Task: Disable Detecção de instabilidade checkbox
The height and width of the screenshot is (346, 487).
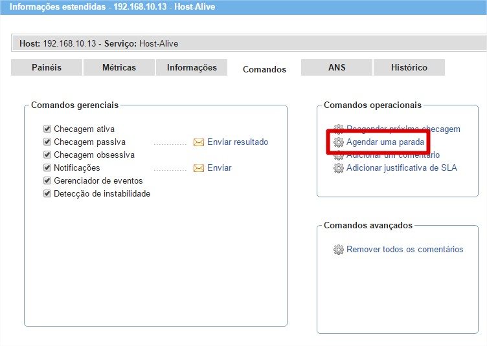Action: tap(47, 194)
